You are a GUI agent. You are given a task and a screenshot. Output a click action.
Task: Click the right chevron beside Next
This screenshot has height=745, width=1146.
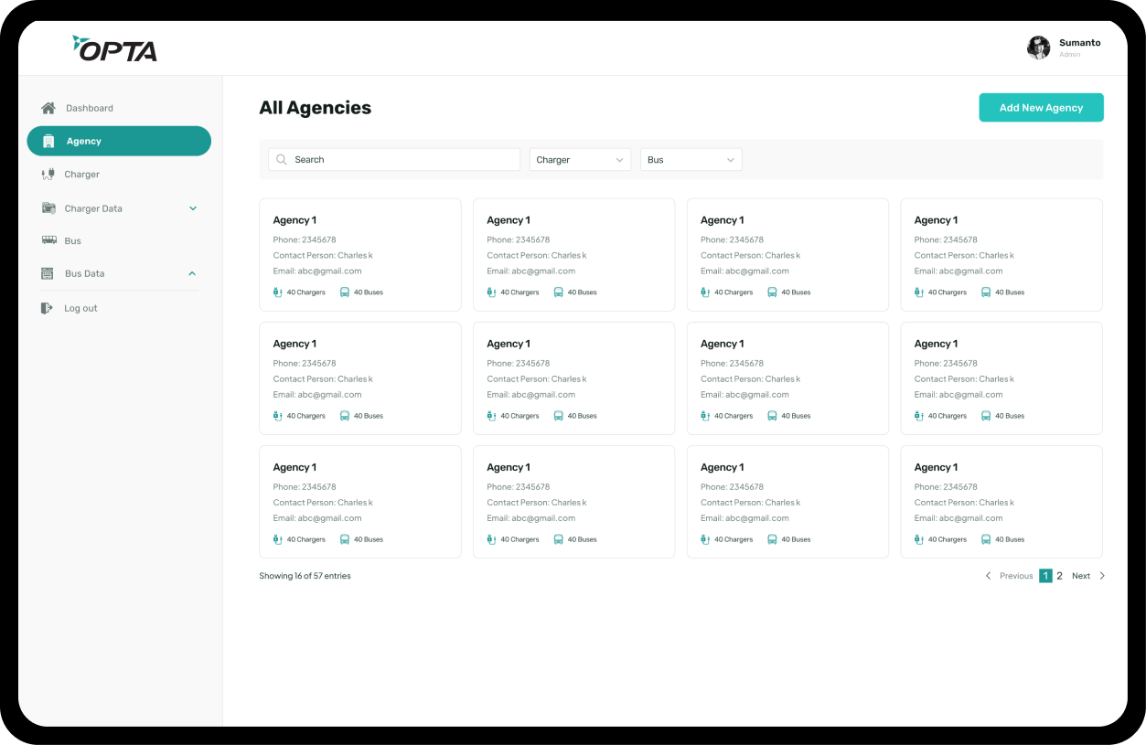[x=1102, y=576]
